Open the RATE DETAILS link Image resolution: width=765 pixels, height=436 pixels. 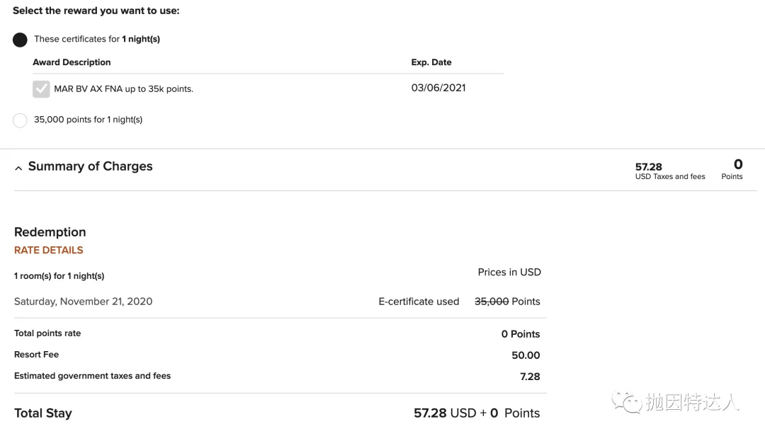coord(49,250)
